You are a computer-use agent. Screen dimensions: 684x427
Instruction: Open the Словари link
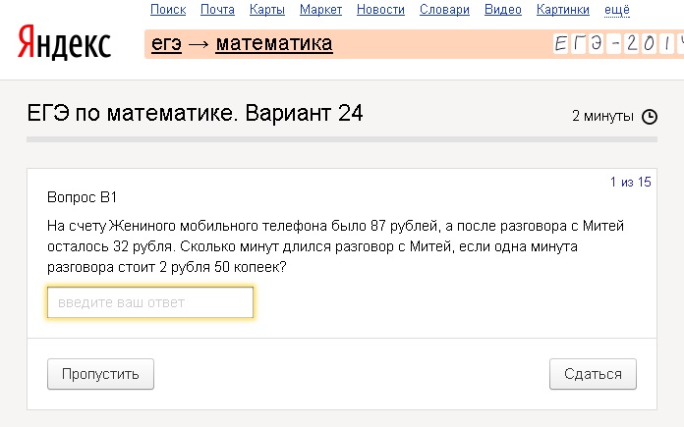tap(444, 10)
